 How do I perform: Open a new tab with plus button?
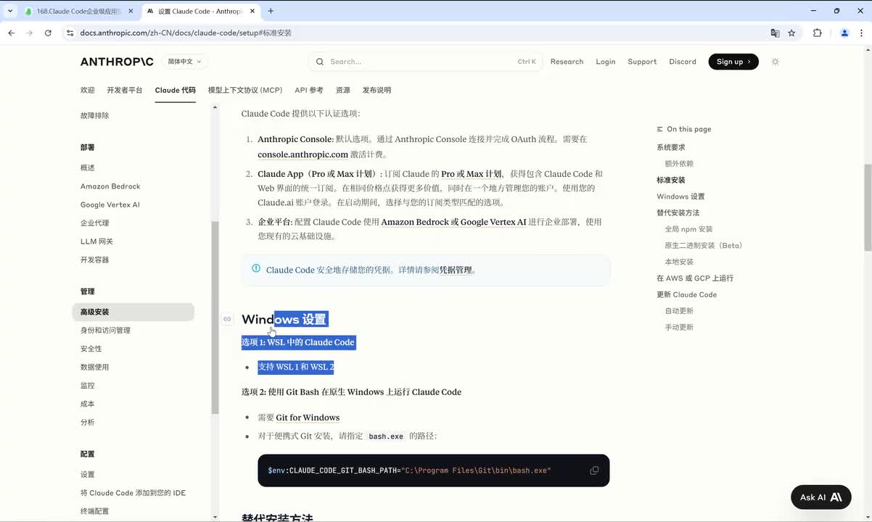pyautogui.click(x=271, y=11)
